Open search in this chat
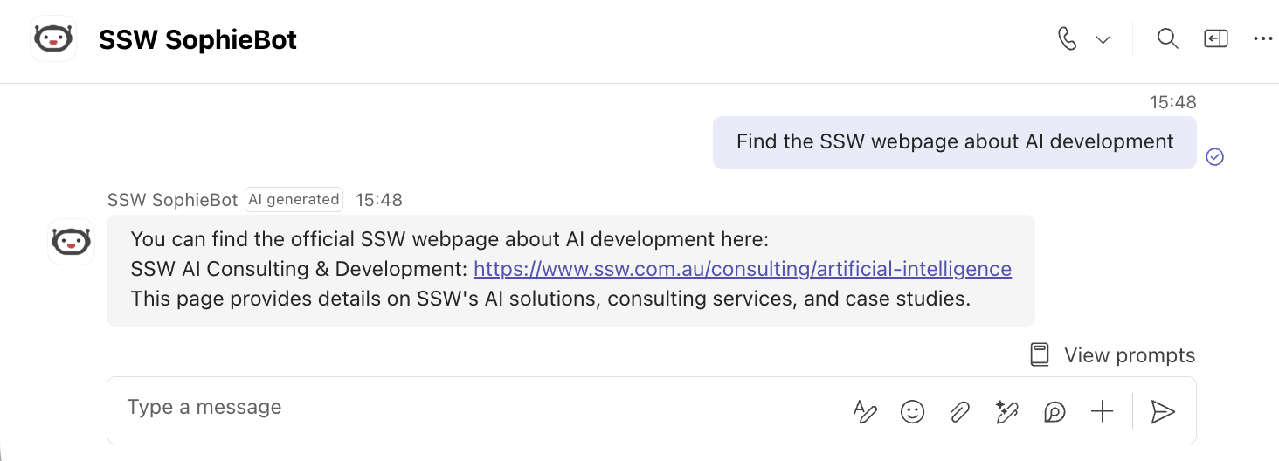Viewport: 1279px width, 461px height. click(x=1168, y=39)
